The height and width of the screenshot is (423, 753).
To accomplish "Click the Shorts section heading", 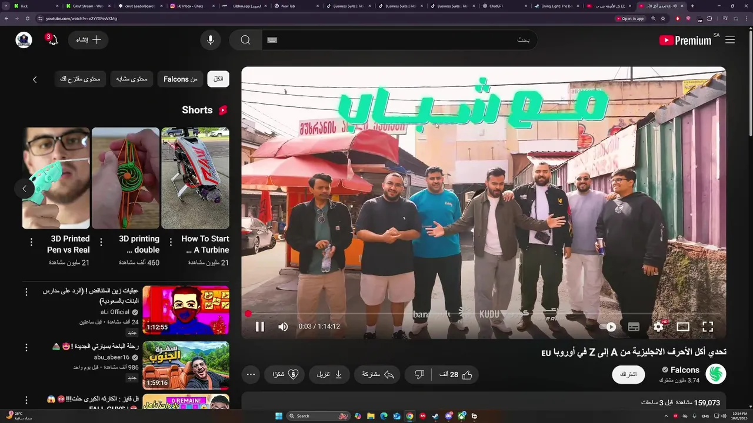I will pos(197,110).
